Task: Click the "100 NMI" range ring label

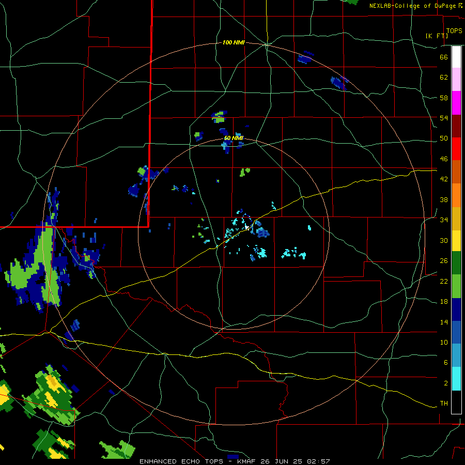Action: point(234,43)
